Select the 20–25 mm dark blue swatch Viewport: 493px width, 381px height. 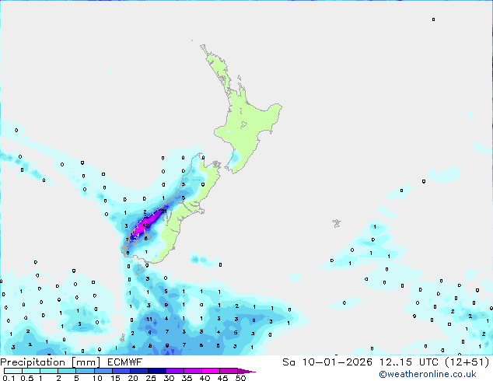click(x=139, y=371)
